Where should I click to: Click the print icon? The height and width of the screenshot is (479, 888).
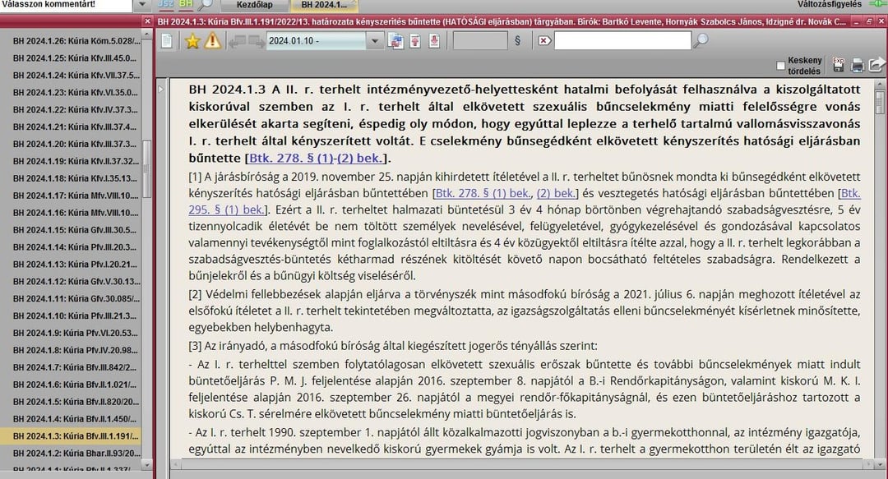858,65
